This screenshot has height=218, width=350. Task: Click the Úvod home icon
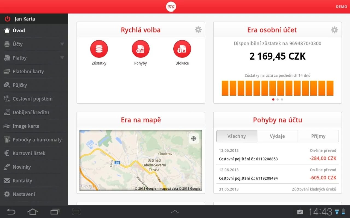(7, 30)
